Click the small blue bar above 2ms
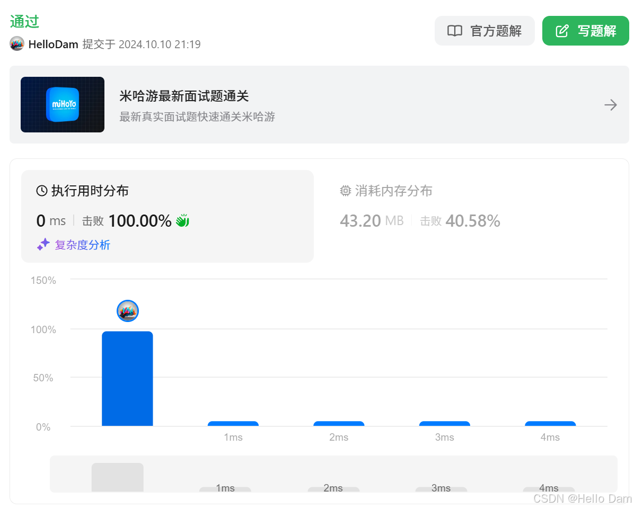634x509 pixels. click(x=339, y=423)
